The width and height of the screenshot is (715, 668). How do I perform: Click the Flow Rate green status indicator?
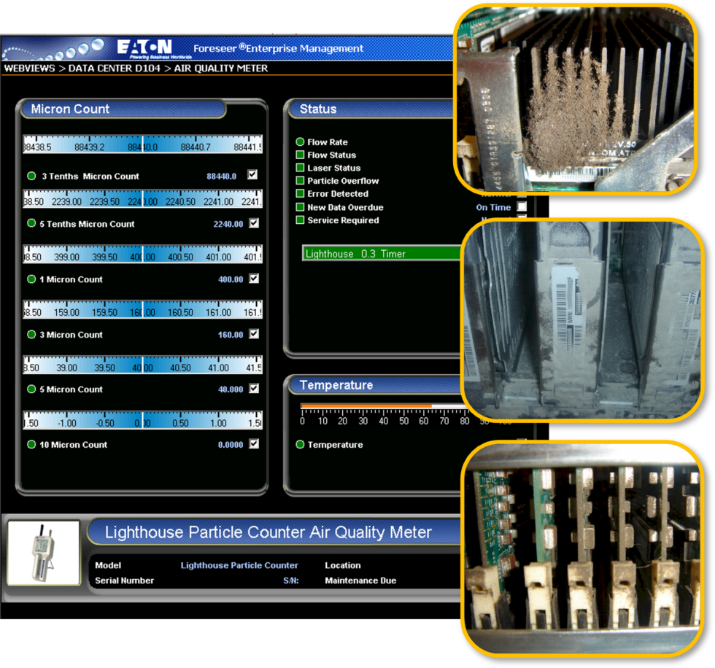pos(299,142)
